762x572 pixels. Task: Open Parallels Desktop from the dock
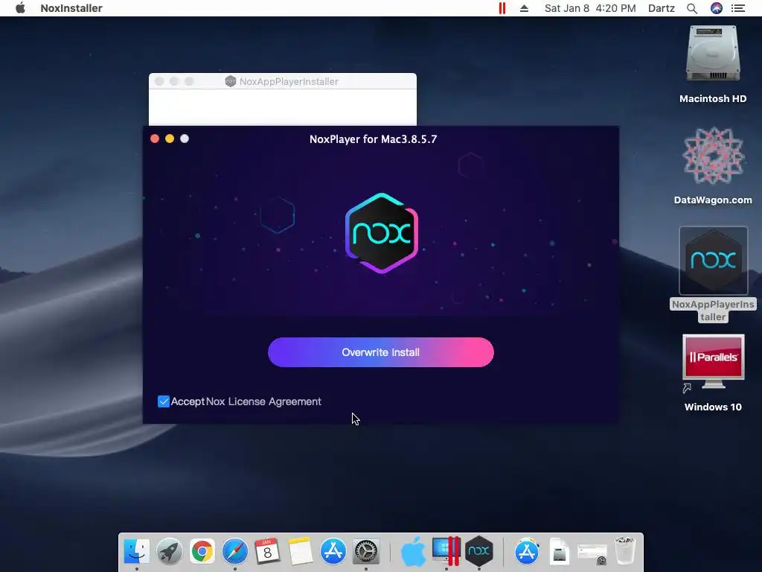(446, 551)
